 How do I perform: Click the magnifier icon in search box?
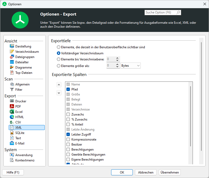coord(178,12)
